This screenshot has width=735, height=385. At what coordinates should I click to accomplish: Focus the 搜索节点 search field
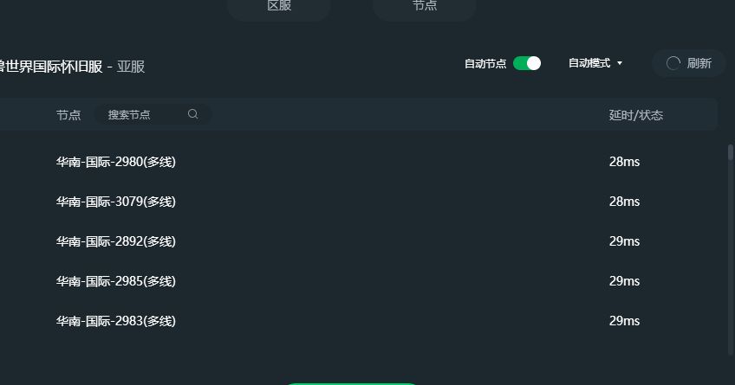pyautogui.click(x=153, y=114)
